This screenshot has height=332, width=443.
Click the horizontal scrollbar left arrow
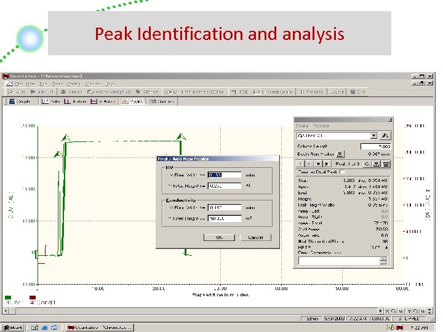[6, 311]
